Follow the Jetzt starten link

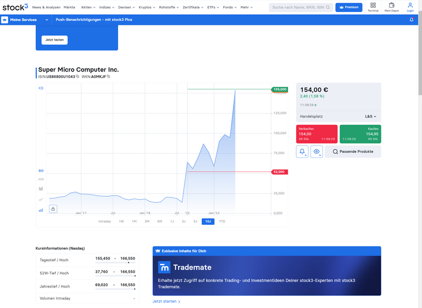[x=166, y=301]
